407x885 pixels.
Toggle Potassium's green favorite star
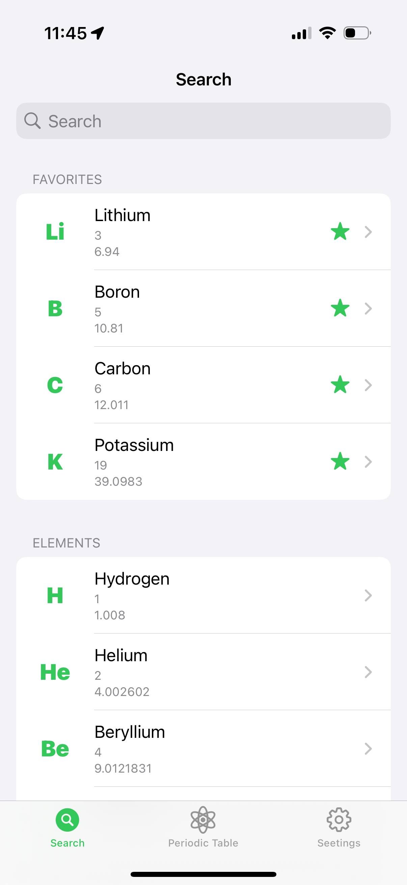(340, 461)
